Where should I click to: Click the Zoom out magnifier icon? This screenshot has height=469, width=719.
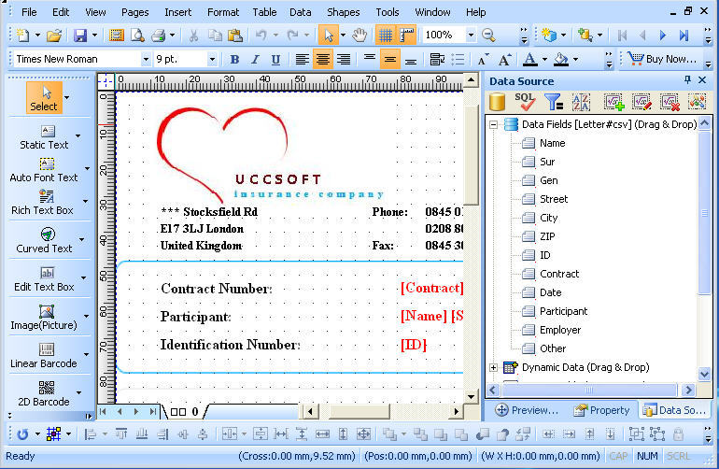488,35
